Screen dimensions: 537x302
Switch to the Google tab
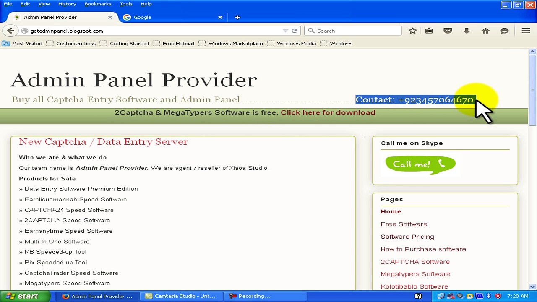click(173, 17)
